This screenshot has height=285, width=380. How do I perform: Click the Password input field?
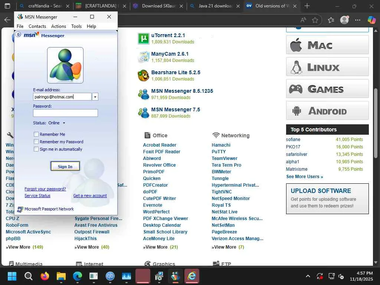[65, 113]
